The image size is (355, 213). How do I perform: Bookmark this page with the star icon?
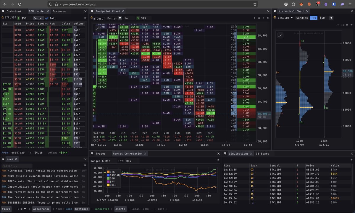click(255, 4)
